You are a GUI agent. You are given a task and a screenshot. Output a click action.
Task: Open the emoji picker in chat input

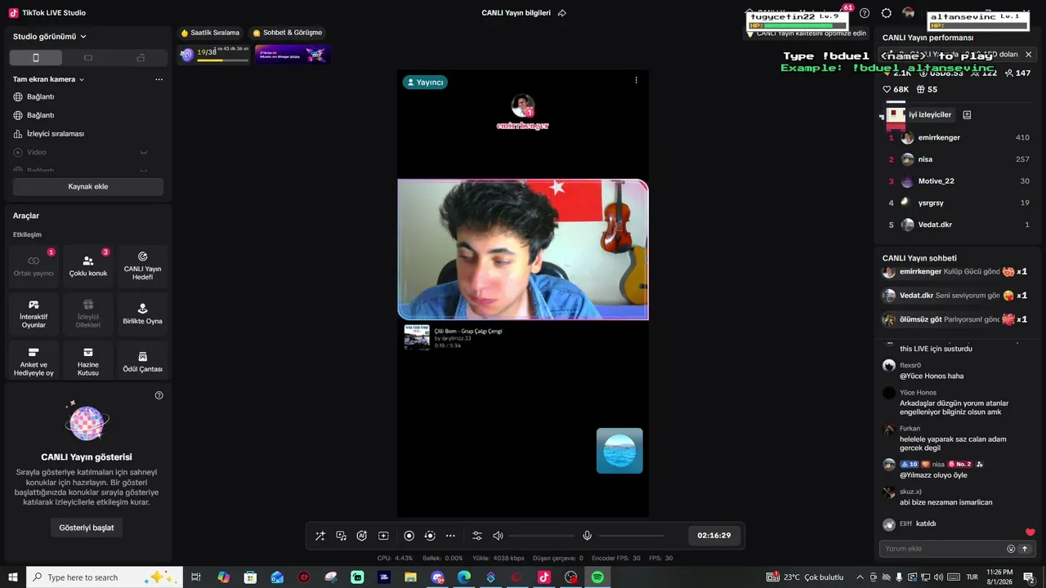(1011, 549)
